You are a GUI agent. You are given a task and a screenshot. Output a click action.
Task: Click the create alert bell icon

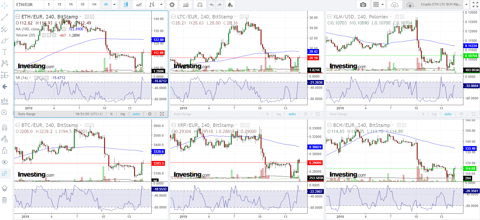(230, 5)
